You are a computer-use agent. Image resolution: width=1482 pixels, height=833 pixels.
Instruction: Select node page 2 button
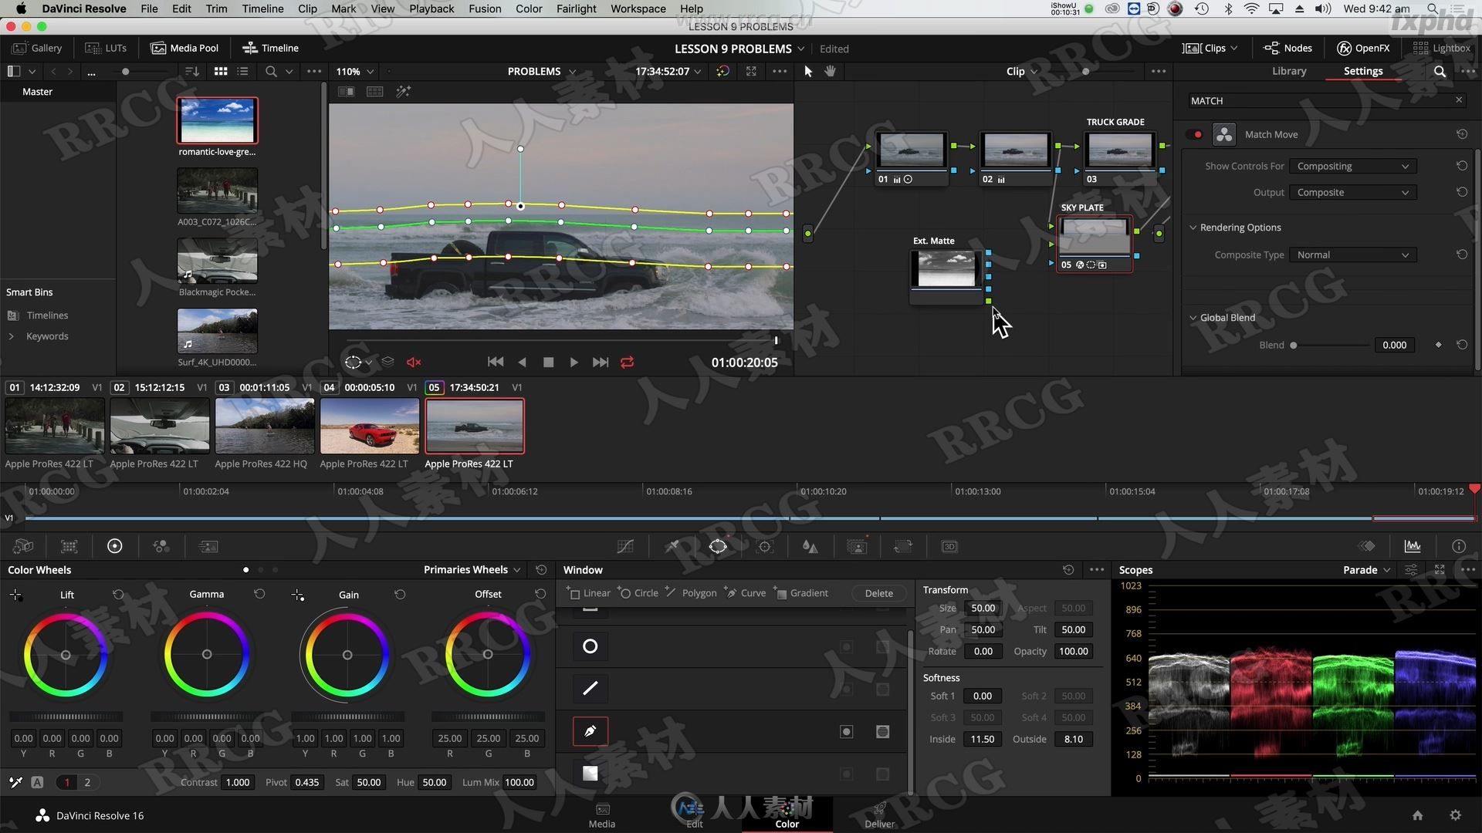[x=87, y=783]
